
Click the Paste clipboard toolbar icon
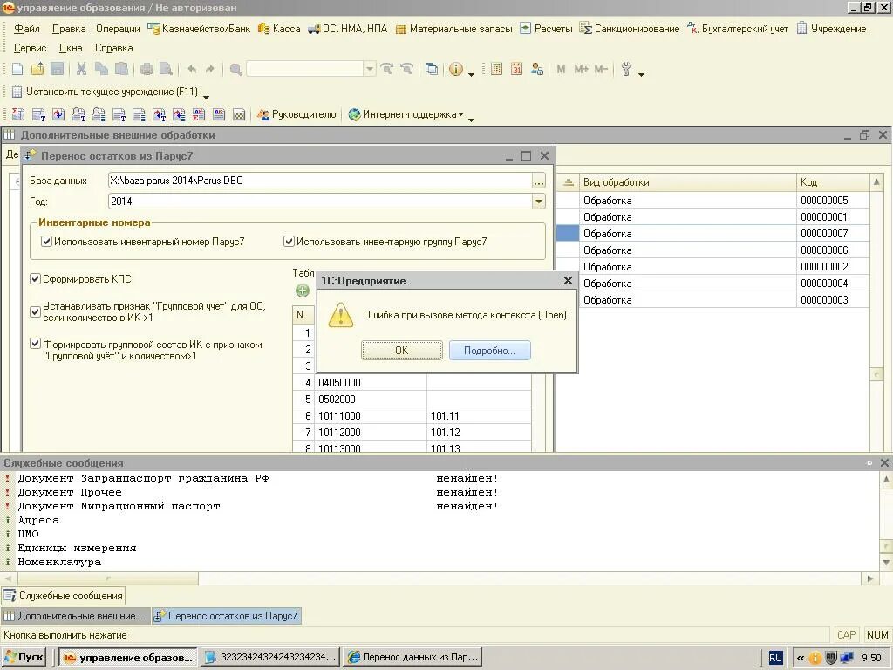121,69
